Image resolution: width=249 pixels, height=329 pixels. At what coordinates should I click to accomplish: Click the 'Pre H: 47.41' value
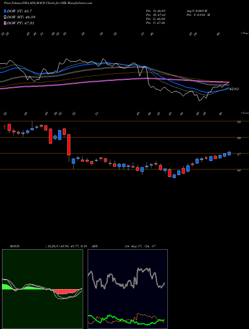click(x=156, y=15)
